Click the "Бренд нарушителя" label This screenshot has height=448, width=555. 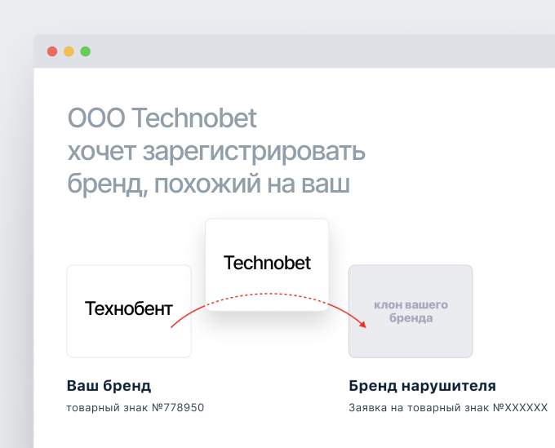click(422, 386)
